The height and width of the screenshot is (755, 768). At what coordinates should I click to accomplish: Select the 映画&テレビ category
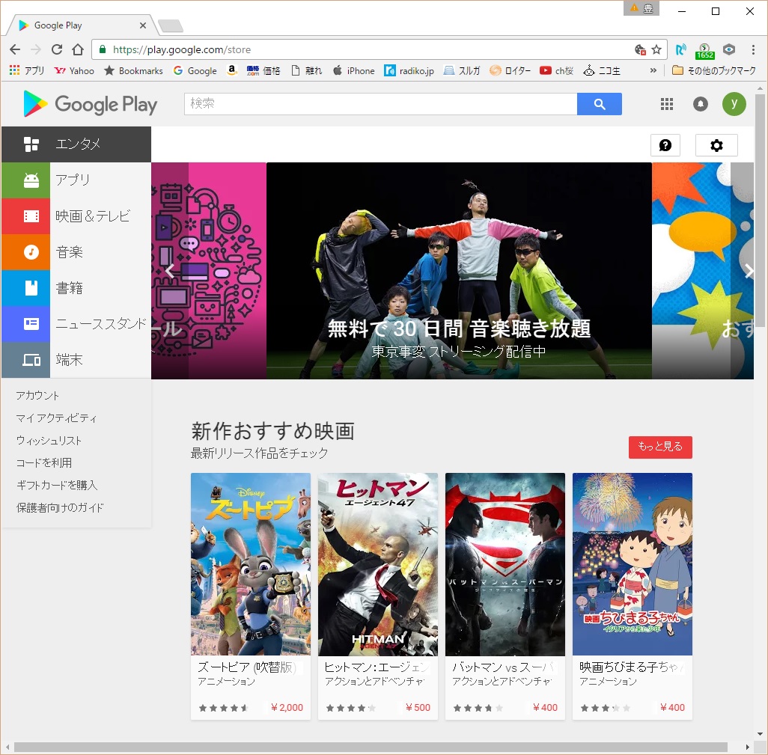tap(76, 216)
